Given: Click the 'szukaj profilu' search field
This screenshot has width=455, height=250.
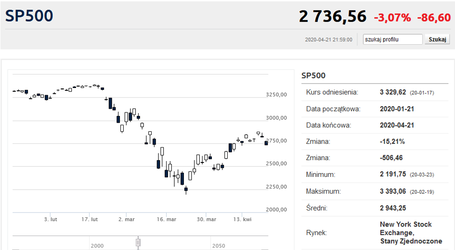Looking at the screenshot, I should pos(392,39).
